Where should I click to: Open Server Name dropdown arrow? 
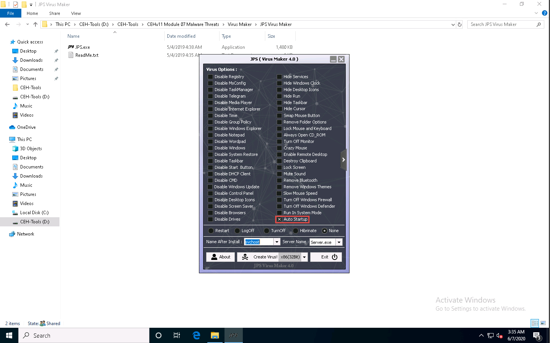point(339,242)
